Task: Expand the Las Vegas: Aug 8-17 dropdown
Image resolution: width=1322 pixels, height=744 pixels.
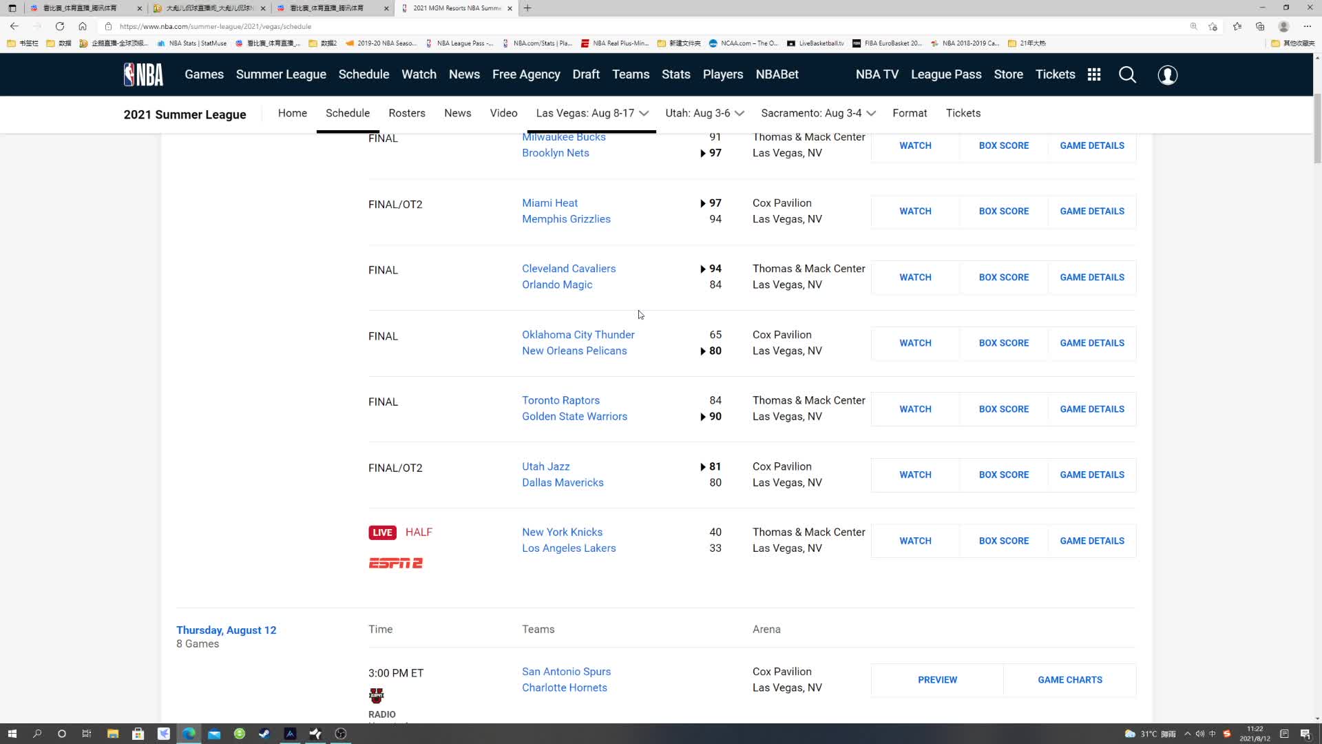Action: coord(591,113)
